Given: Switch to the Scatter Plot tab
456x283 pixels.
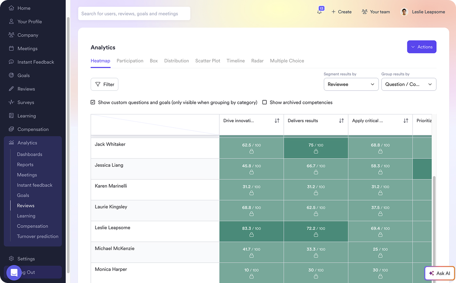Looking at the screenshot, I should pyautogui.click(x=208, y=61).
